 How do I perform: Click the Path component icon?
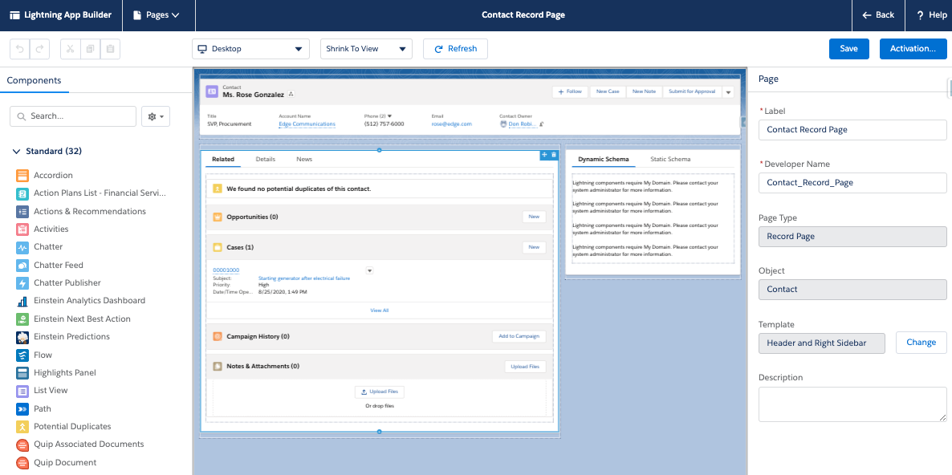(22, 409)
